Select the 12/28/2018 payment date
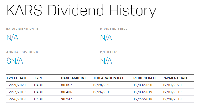Screen dimensions: 201x106 [172, 99]
